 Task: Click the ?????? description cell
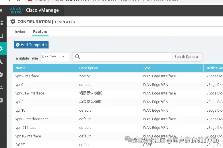coord(84,76)
